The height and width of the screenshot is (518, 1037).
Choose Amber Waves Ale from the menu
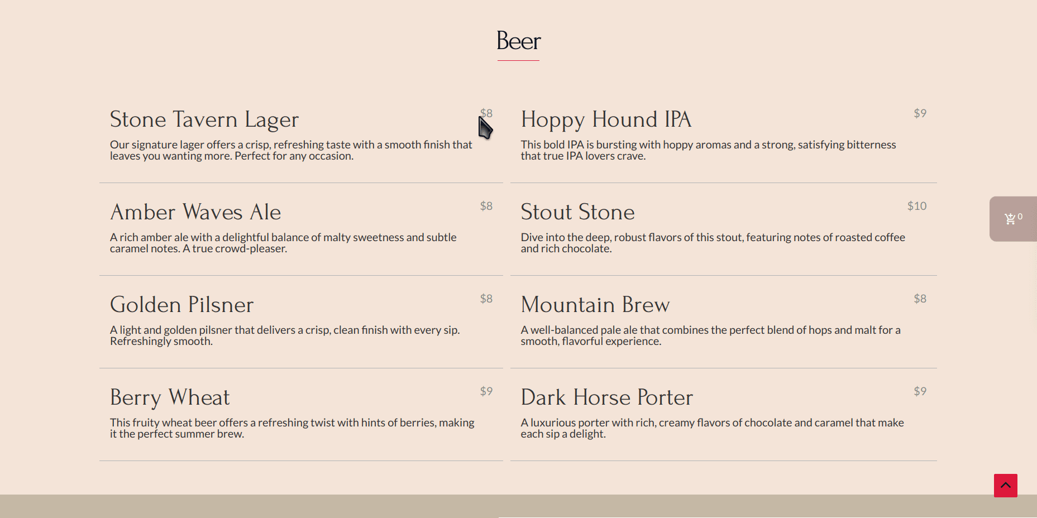(x=195, y=212)
